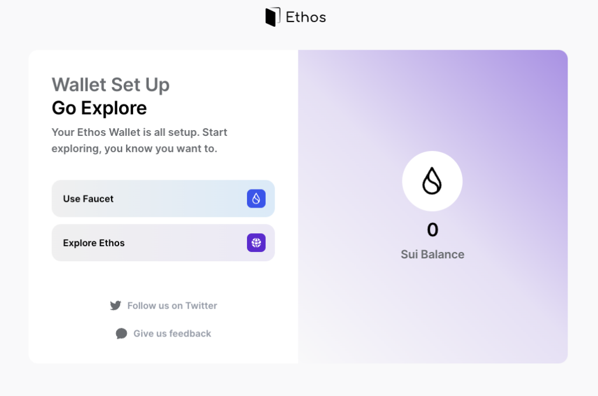Open the Give us feedback link

click(x=172, y=333)
